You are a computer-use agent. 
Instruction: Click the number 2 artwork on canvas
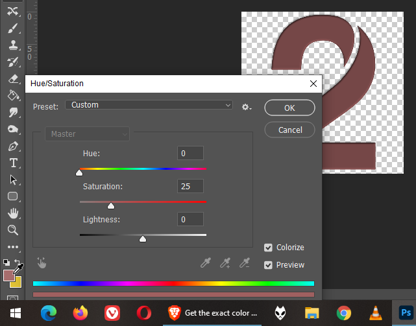coord(366,66)
